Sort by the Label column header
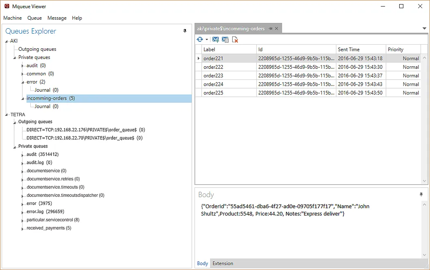The width and height of the screenshot is (430, 270). coord(229,50)
